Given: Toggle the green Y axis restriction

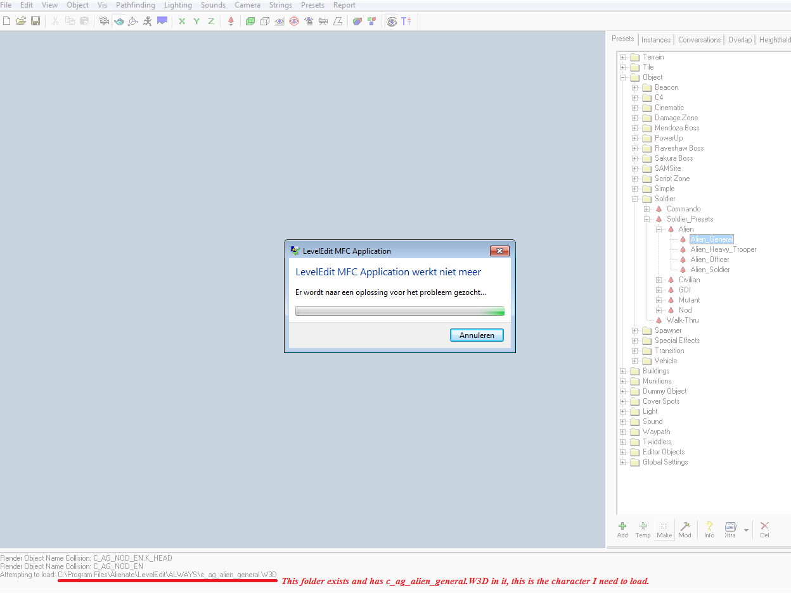Looking at the screenshot, I should tap(196, 22).
